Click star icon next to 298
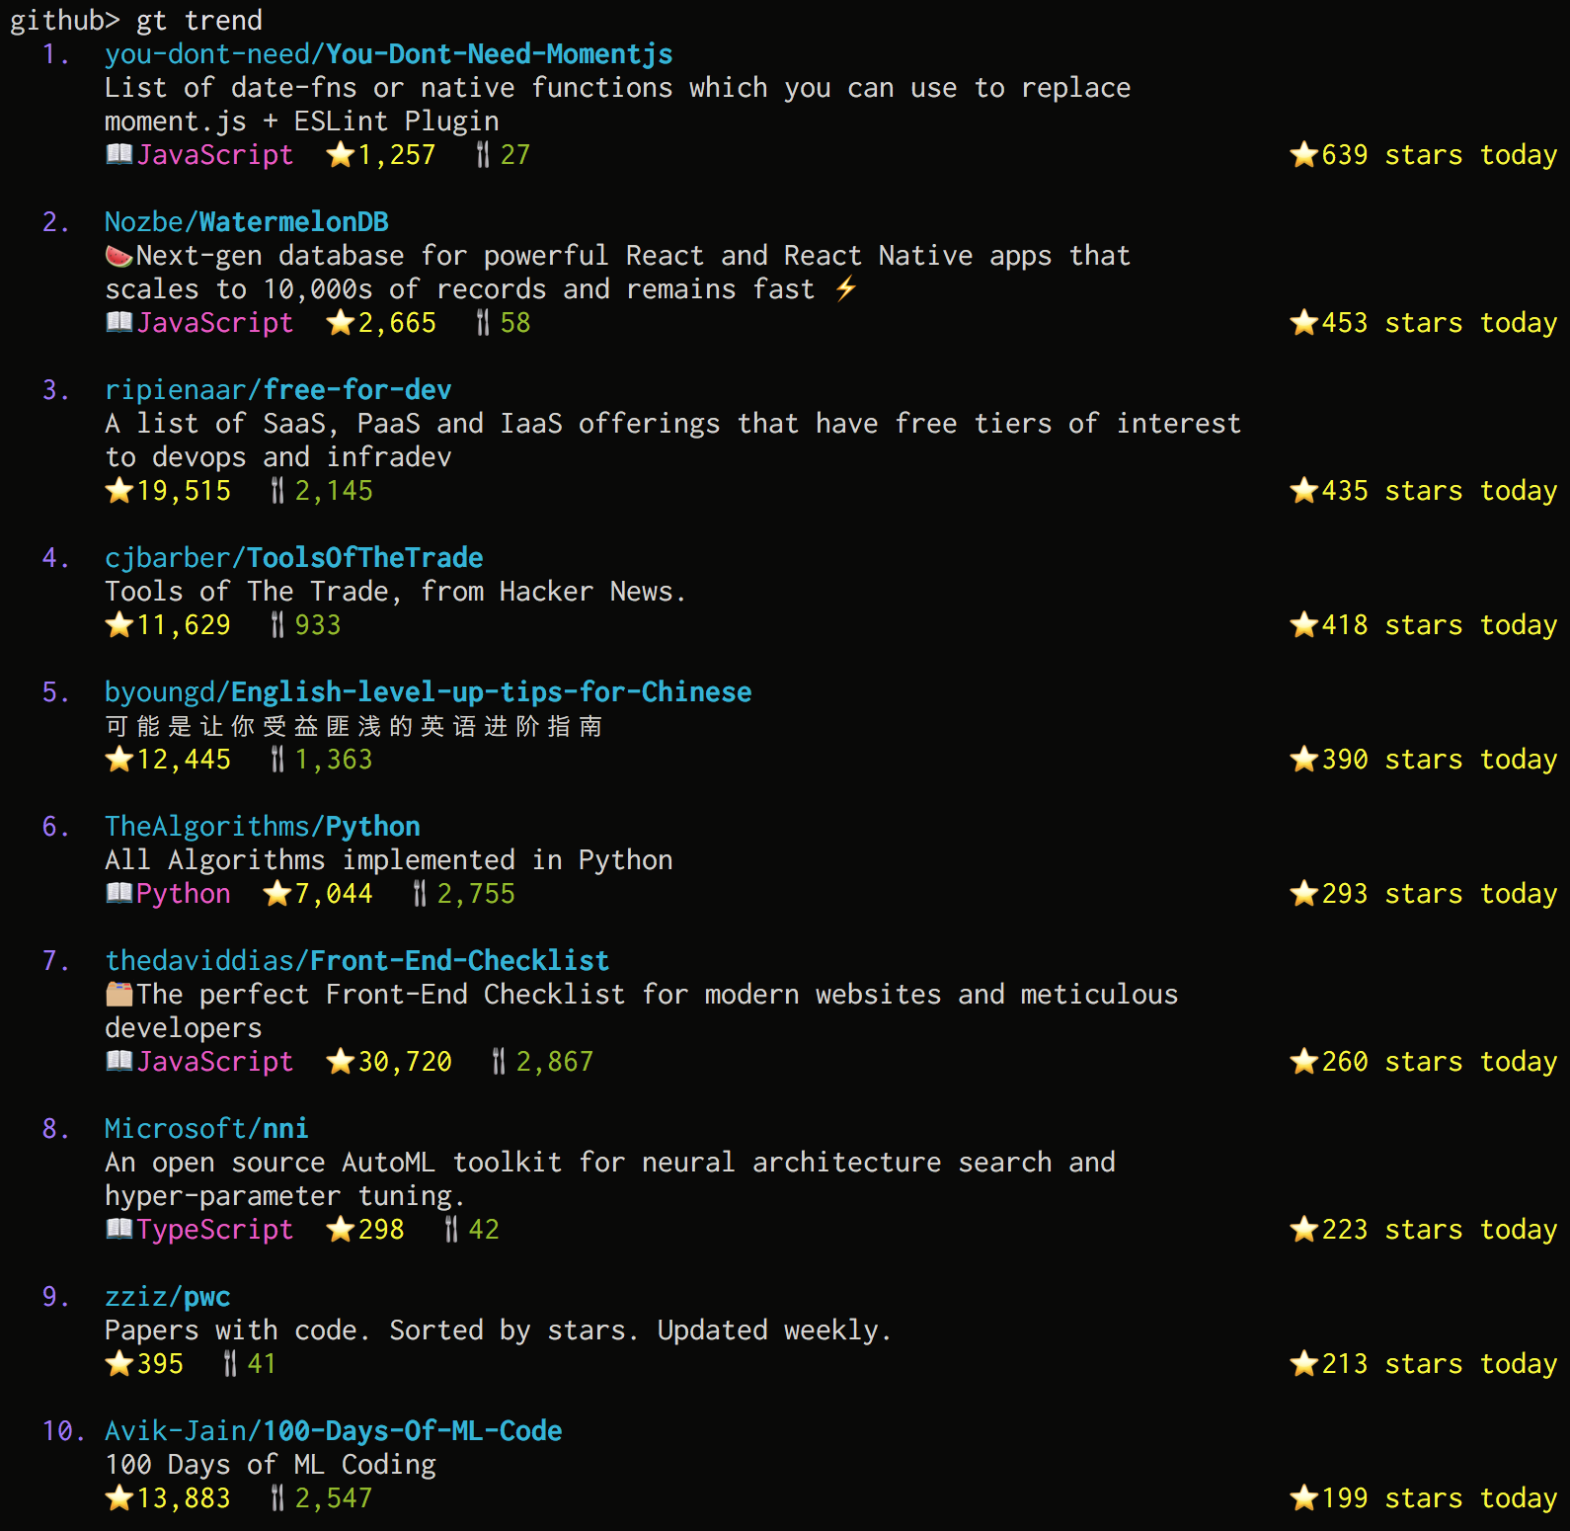Screen dimensions: 1570x1531 point(341,1229)
